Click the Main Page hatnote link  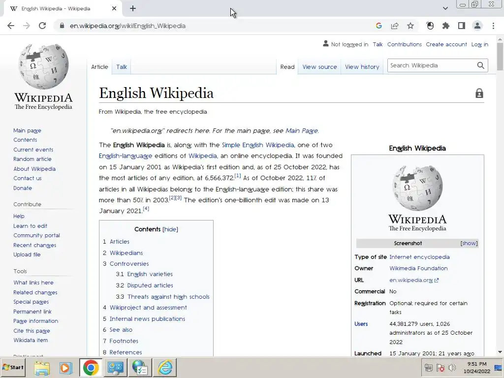302,130
